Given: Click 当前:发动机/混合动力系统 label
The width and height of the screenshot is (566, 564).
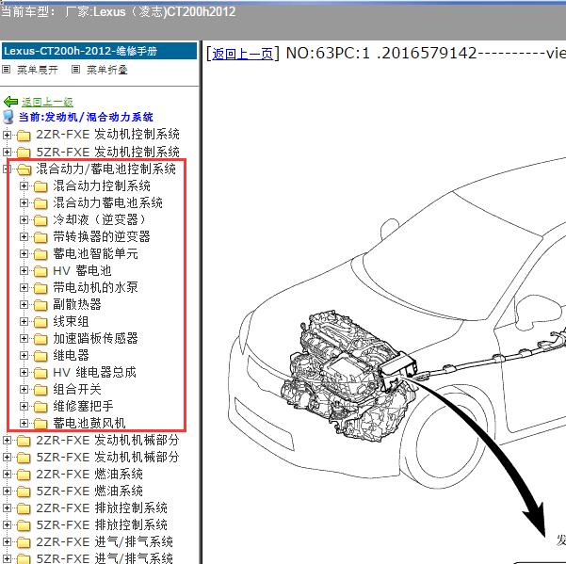Looking at the screenshot, I should pos(86,117).
